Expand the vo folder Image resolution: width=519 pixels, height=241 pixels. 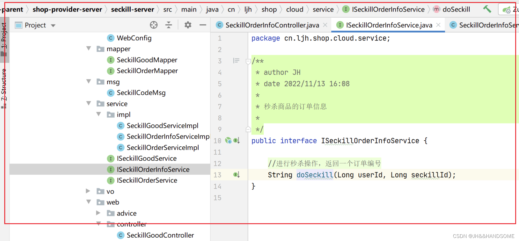88,191
